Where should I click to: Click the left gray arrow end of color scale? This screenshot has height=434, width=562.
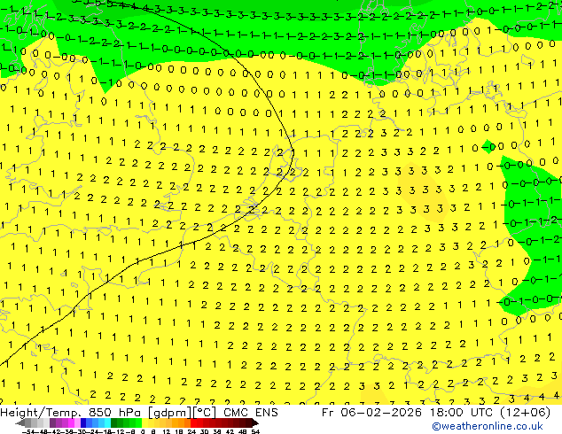[20, 422]
